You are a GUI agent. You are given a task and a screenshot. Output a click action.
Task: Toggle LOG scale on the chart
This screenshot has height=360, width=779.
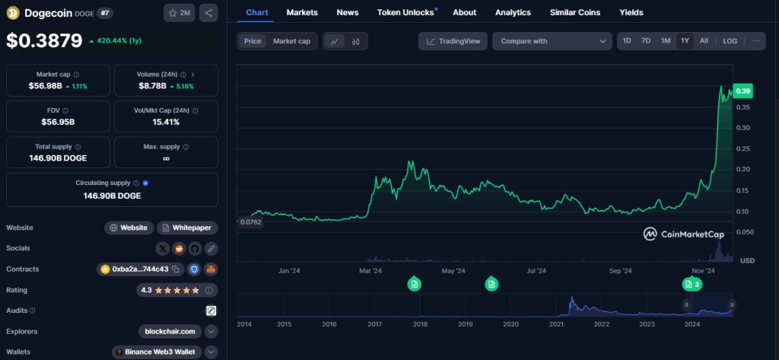tap(730, 41)
